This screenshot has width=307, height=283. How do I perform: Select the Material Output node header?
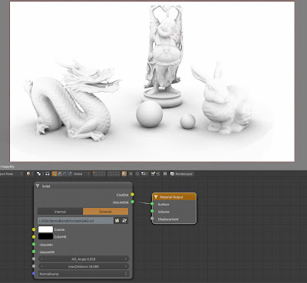(174, 197)
